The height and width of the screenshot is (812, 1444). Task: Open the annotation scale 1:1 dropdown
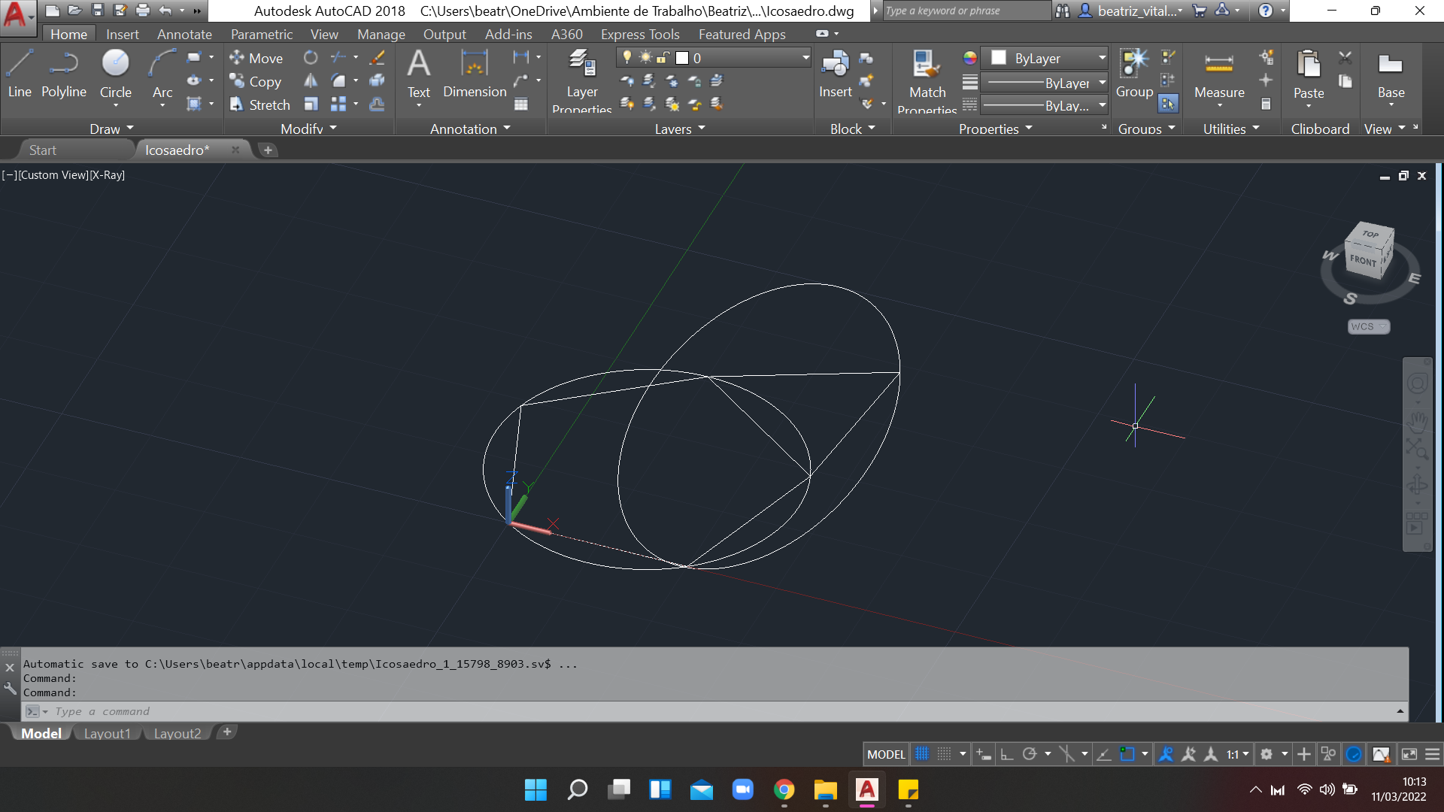pos(1237,754)
